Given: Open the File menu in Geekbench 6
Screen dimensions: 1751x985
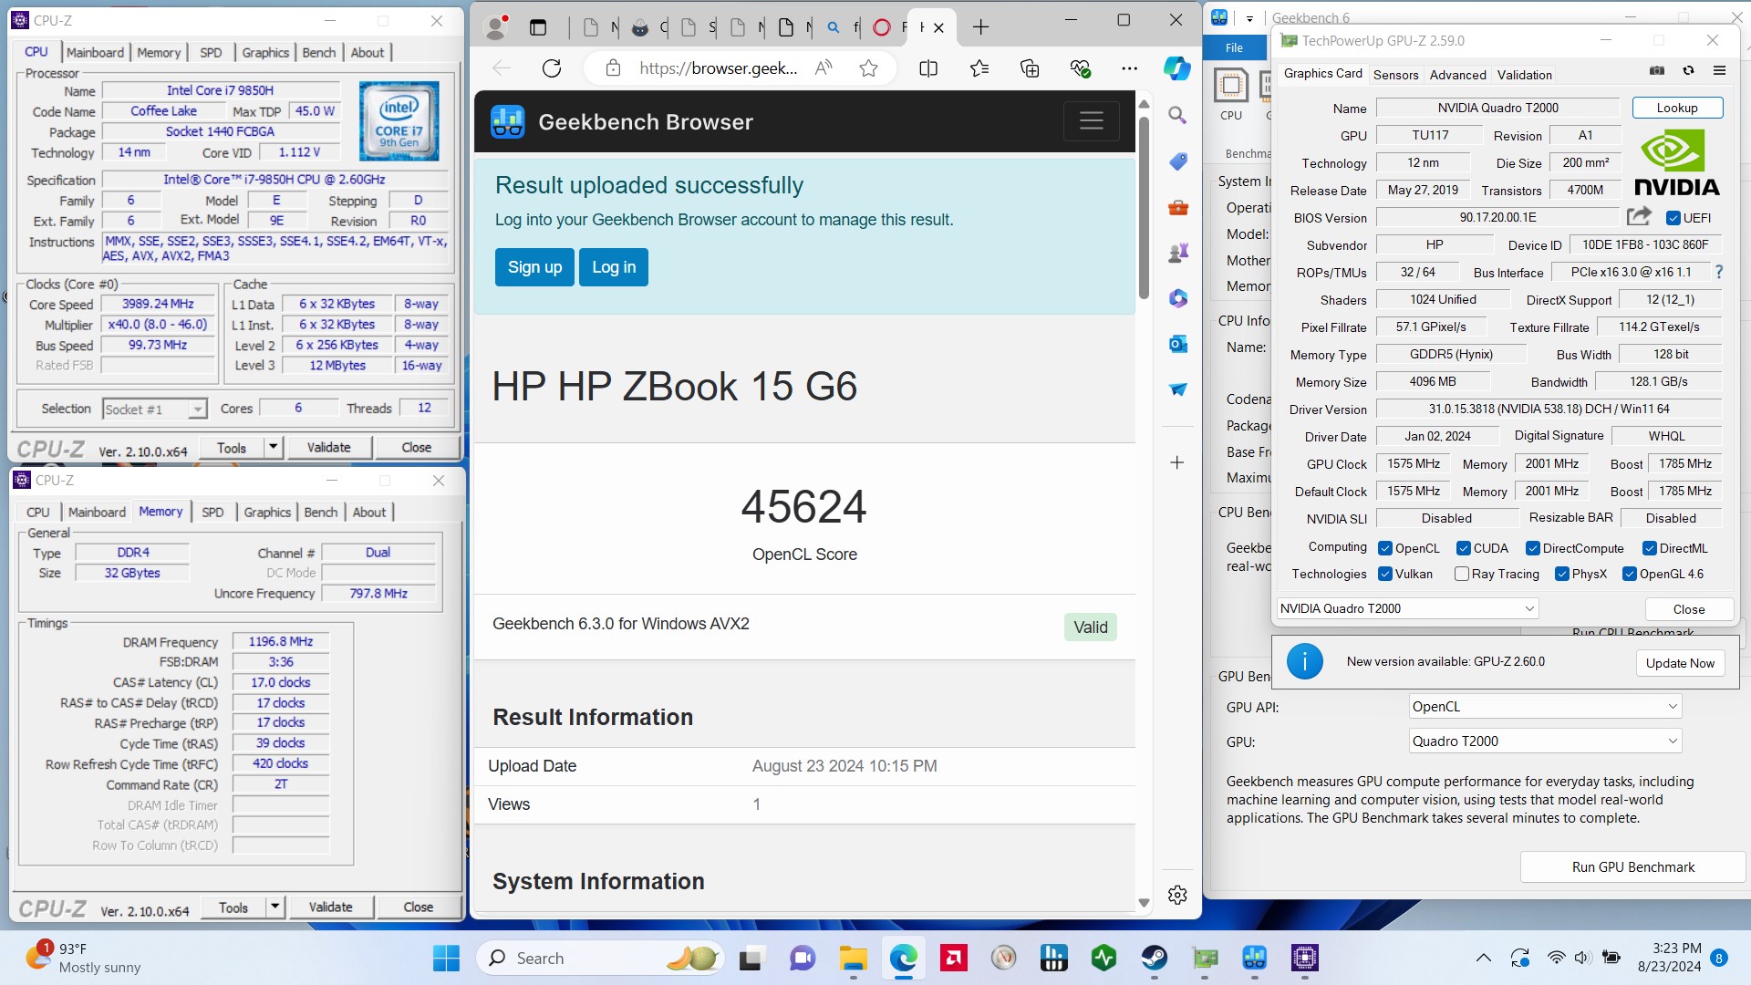Looking at the screenshot, I should (x=1234, y=47).
